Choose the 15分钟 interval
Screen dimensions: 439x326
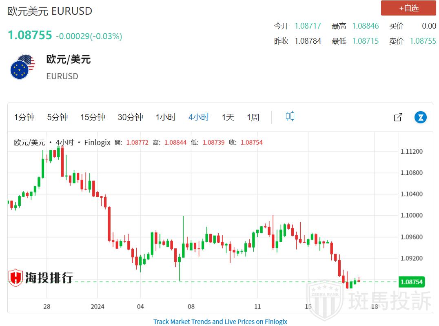pos(93,118)
